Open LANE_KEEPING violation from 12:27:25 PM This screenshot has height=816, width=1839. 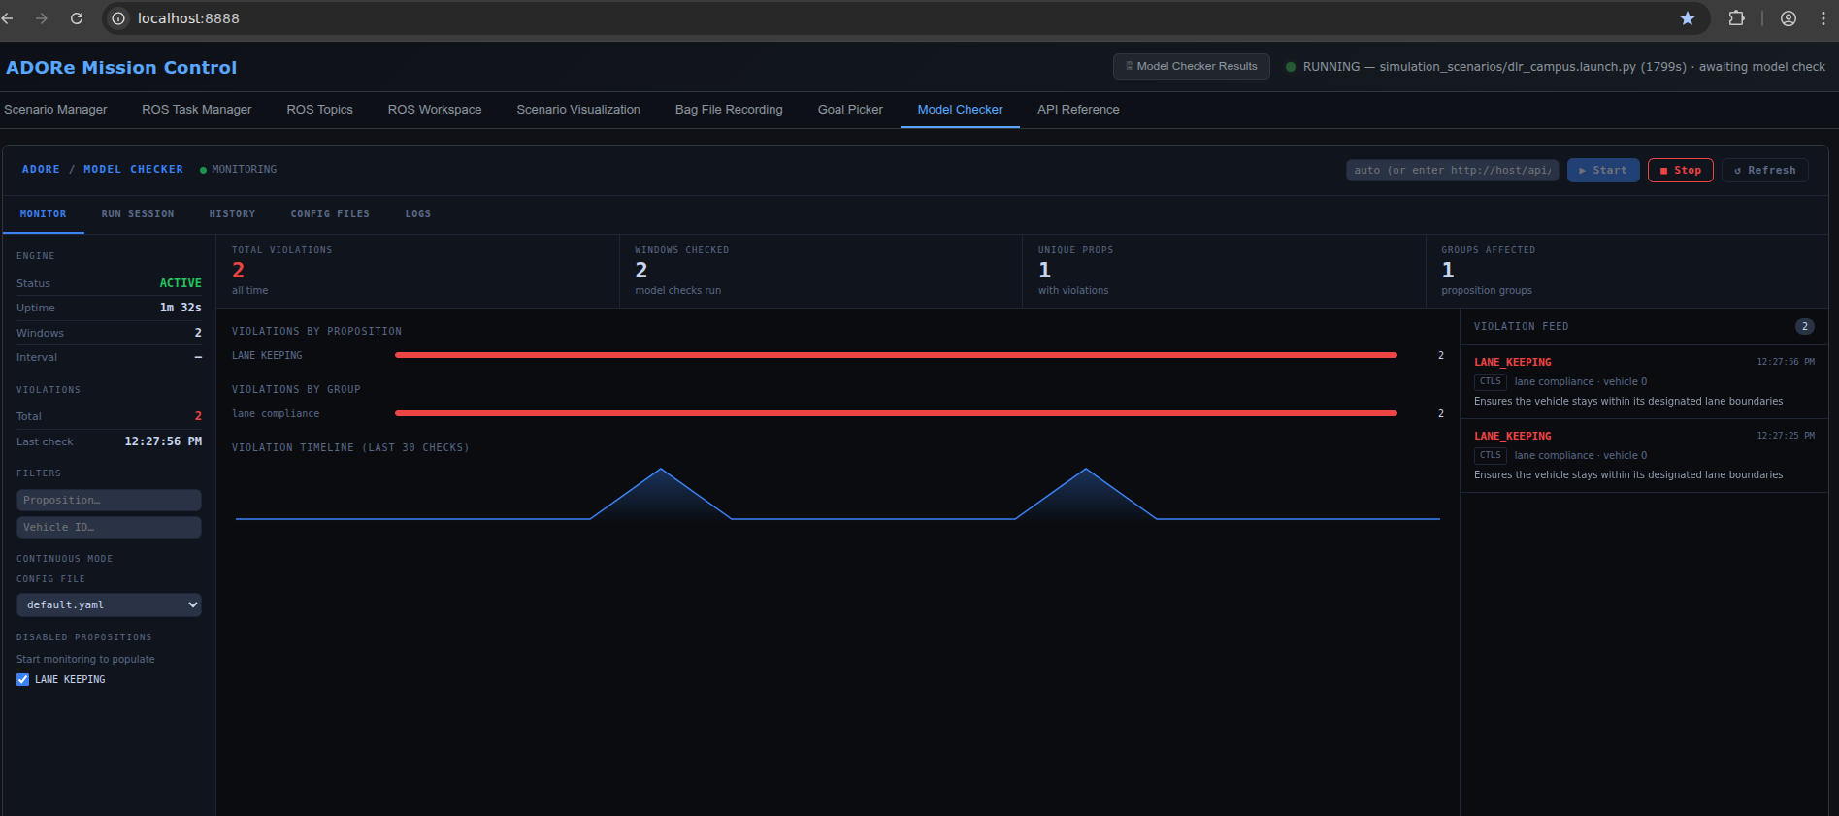pyautogui.click(x=1644, y=455)
